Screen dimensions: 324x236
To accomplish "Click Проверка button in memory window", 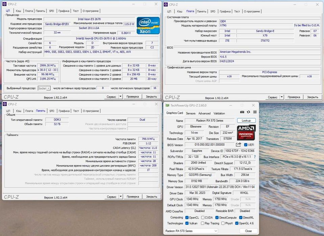I will pyautogui.click(x=133, y=197).
